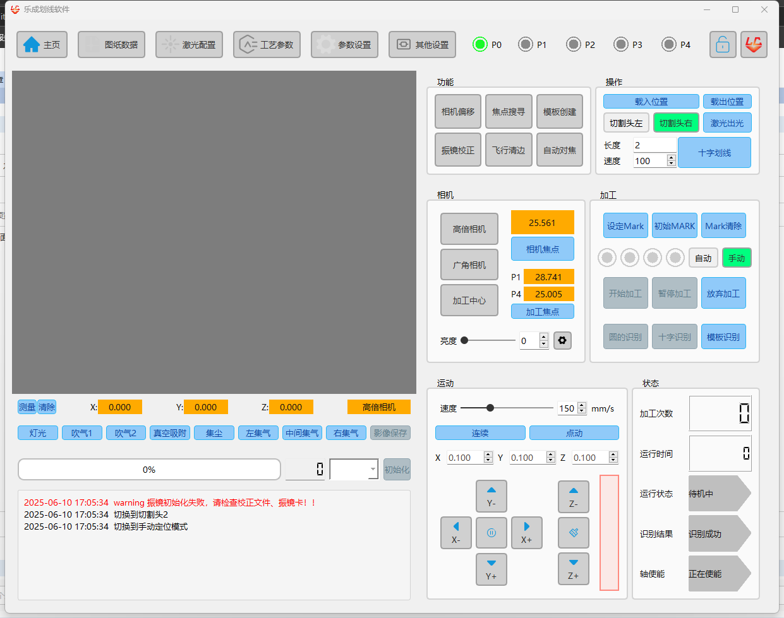Screen dimensions: 784x618
Task: Click the red LC logo button
Action: point(754,45)
